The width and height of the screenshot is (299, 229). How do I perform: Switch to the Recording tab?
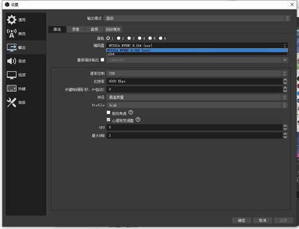pos(75,29)
